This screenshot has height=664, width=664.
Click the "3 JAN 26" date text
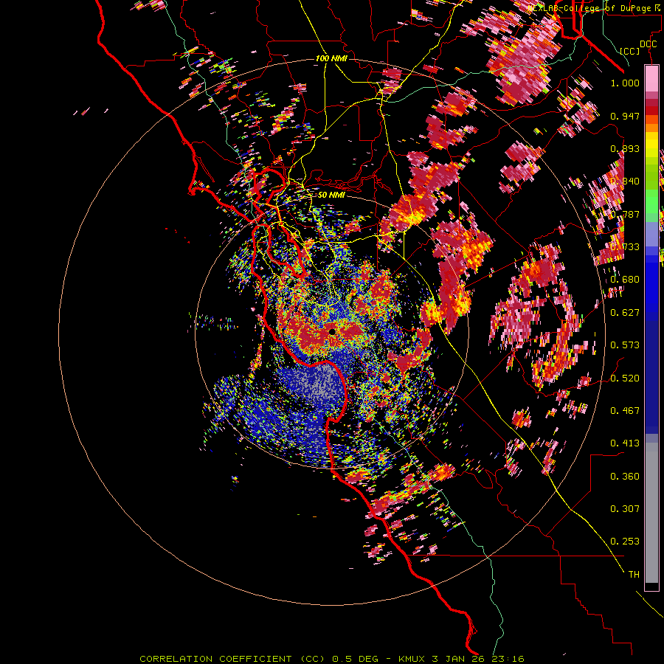pyautogui.click(x=460, y=659)
